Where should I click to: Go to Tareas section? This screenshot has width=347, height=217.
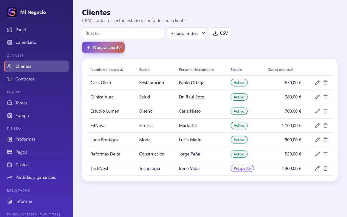point(37,103)
